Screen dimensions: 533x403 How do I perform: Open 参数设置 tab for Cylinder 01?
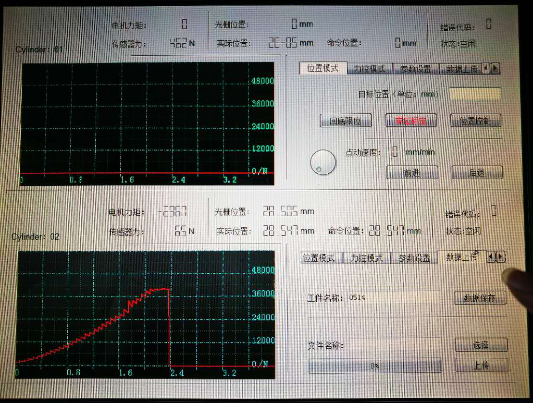coord(416,69)
